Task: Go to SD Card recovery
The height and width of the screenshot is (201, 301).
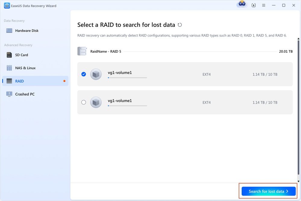Action: pyautogui.click(x=35, y=55)
